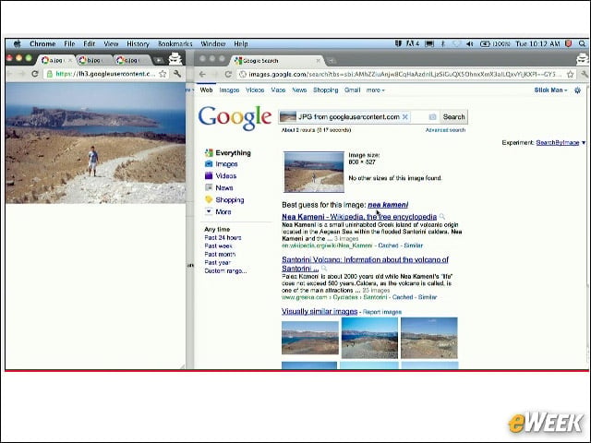Image resolution: width=591 pixels, height=443 pixels.
Task: Switch to the c.jpg tab in left window
Action: pos(132,60)
